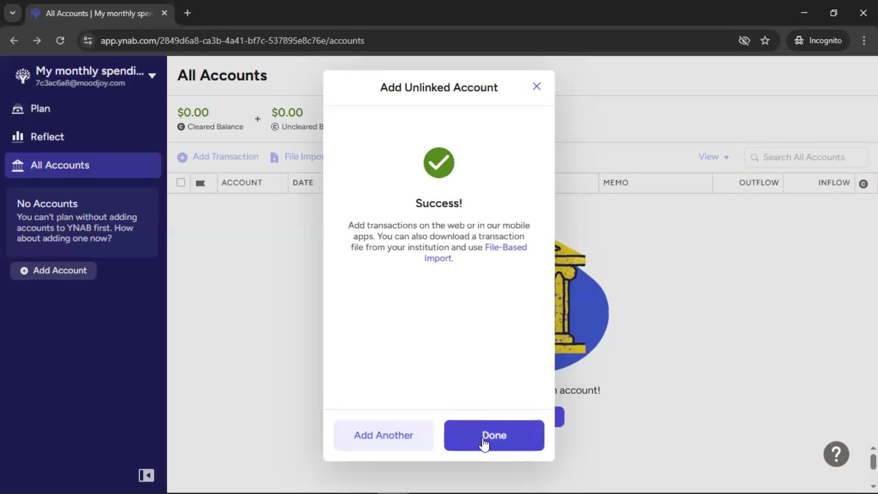Close the All Accounts browser tab
Image resolution: width=878 pixels, height=494 pixels.
click(164, 13)
